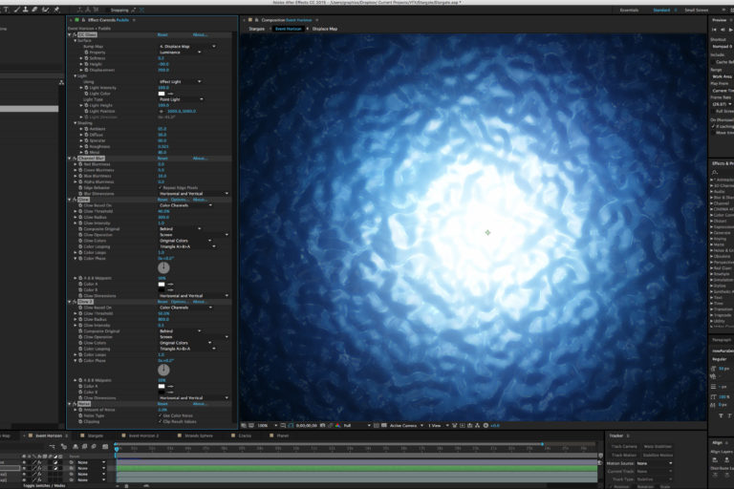
Task: Switch to the Stargate timeline tab
Action: [x=94, y=436]
